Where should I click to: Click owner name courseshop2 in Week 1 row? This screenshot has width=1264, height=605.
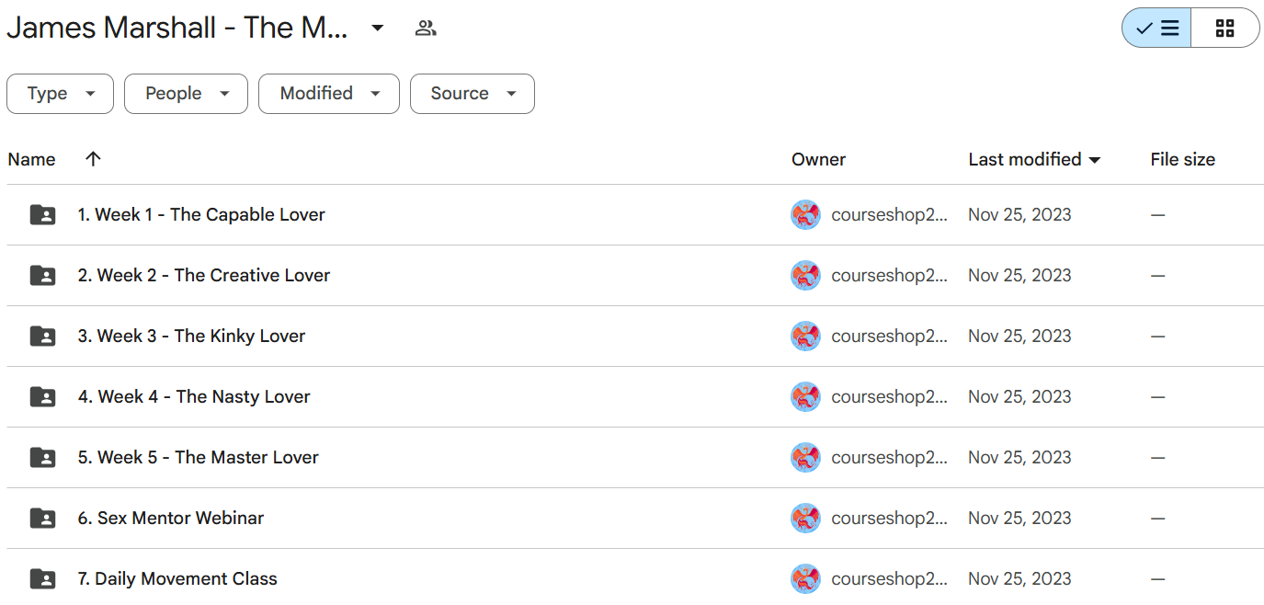pos(889,215)
